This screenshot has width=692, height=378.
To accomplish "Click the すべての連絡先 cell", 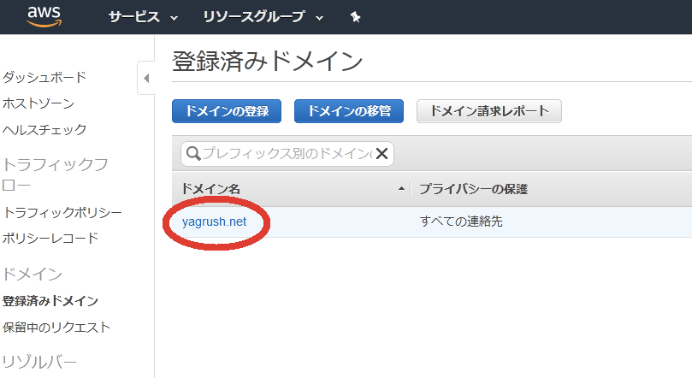I will tap(461, 221).
